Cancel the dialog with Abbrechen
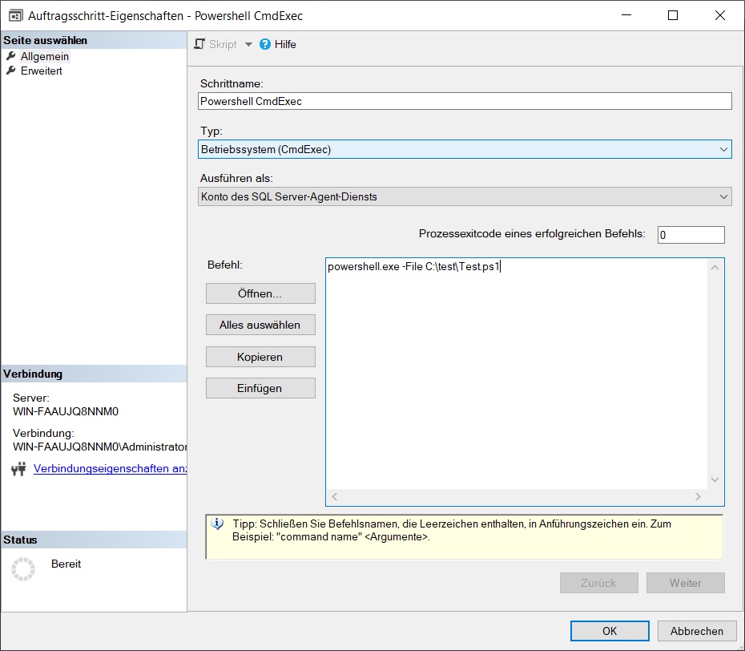The image size is (745, 651). point(697,631)
